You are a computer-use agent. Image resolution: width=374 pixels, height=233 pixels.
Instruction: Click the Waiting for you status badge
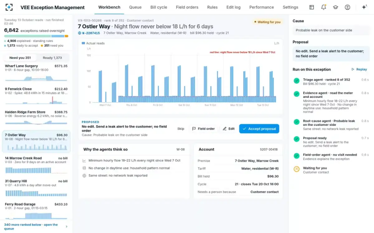point(267,22)
